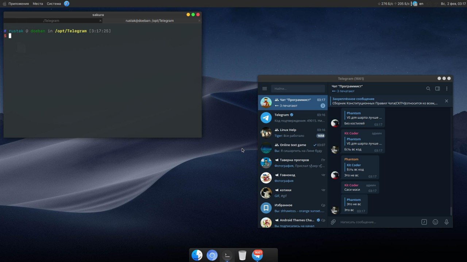Screen dimensions: 467x262
Task: Open the Места menu in top panel
Action: click(x=38, y=4)
